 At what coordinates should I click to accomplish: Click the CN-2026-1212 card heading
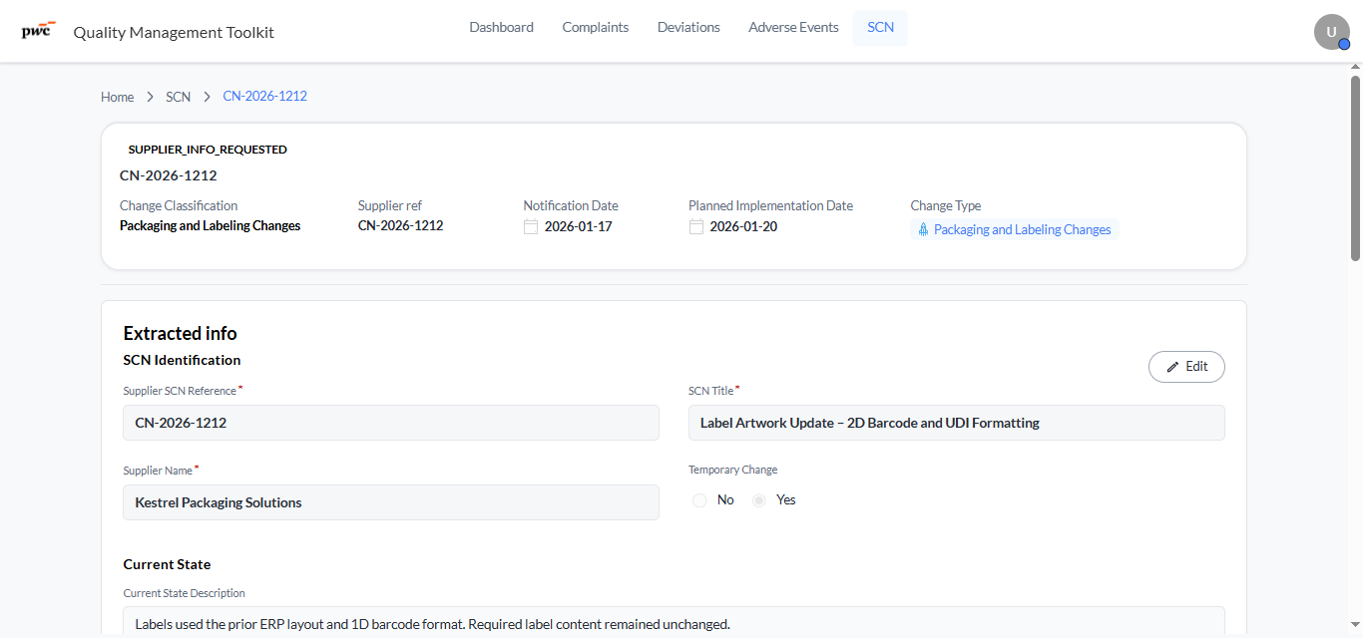(x=168, y=175)
